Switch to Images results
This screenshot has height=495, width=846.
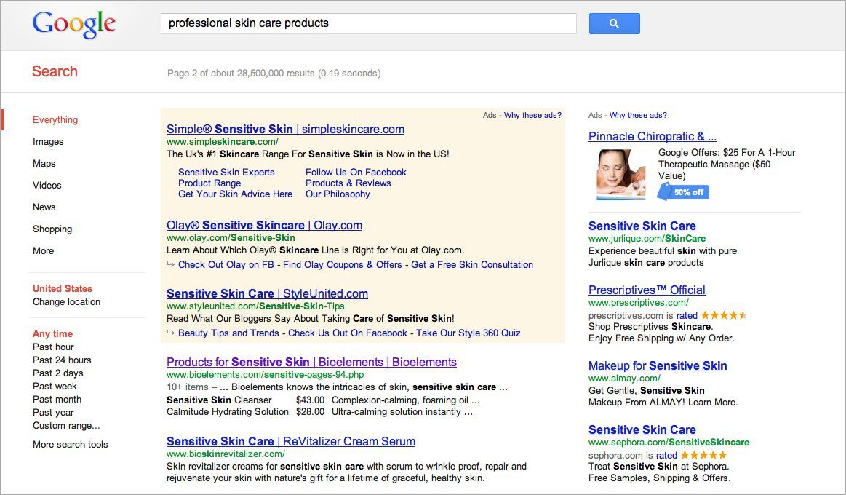pos(48,141)
